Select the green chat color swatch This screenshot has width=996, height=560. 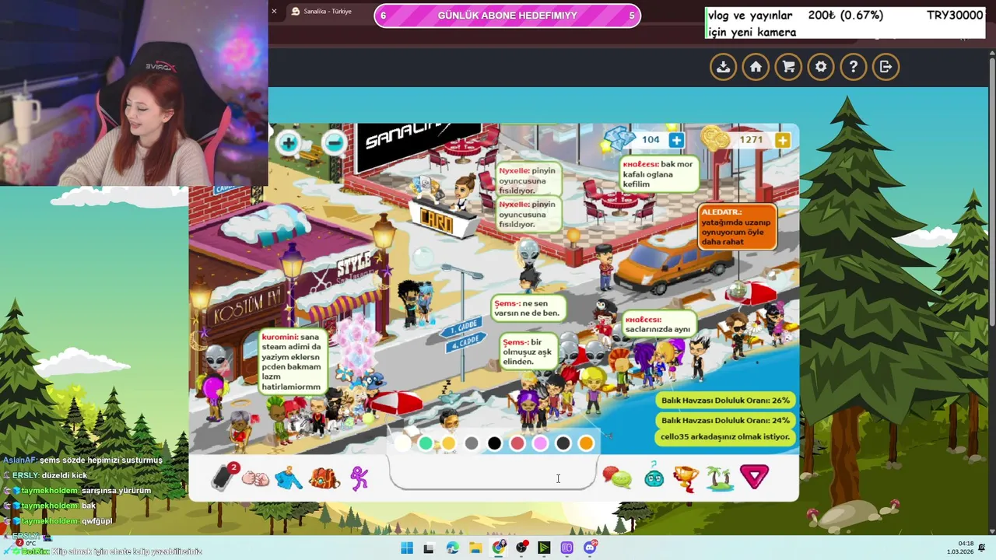426,443
